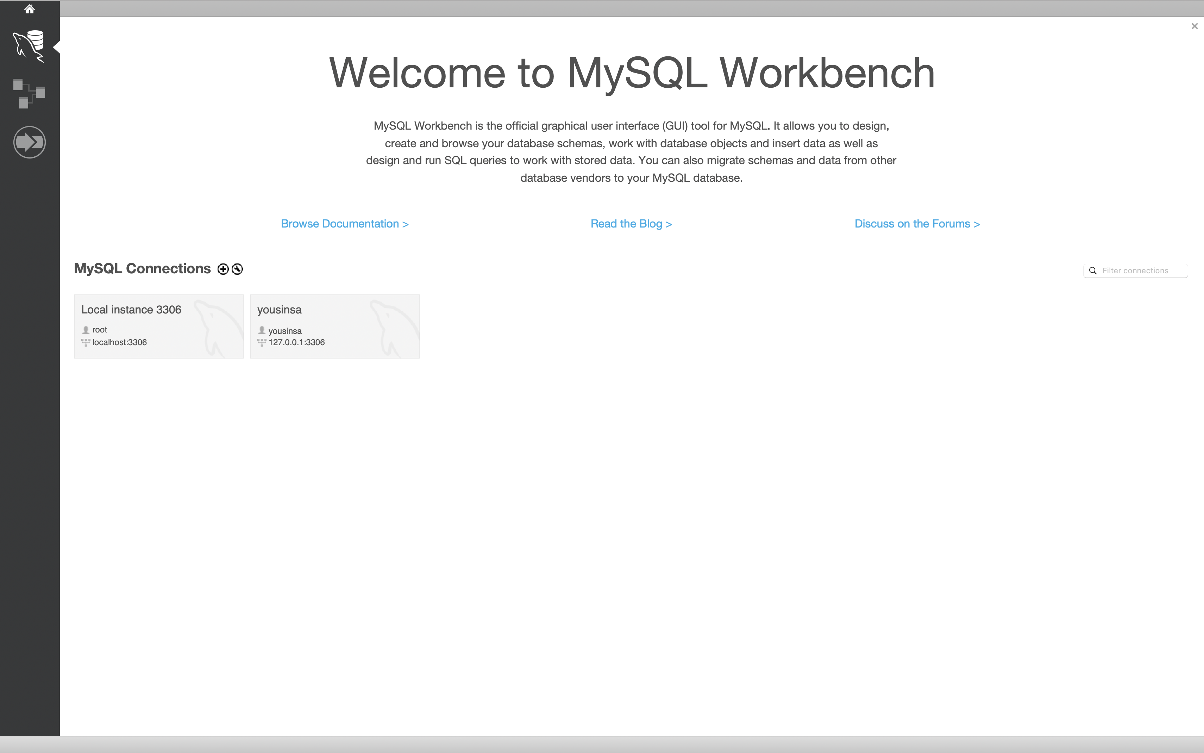1204x753 pixels.
Task: Open the Local instance 3306 connection tile
Action: [158, 326]
